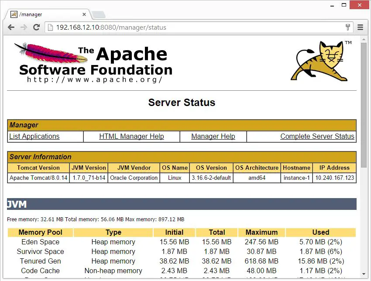The height and width of the screenshot is (281, 371).
Task: Click the Total column header
Action: pos(217,232)
